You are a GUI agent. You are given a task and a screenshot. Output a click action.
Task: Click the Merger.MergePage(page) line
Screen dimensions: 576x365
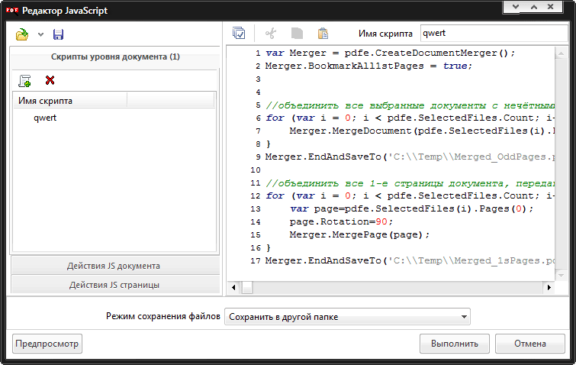coord(359,234)
